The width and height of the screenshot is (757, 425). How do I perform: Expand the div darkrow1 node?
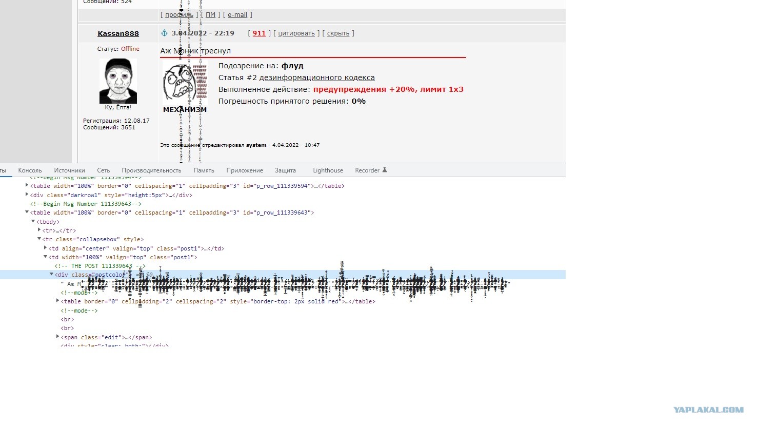pyautogui.click(x=27, y=195)
